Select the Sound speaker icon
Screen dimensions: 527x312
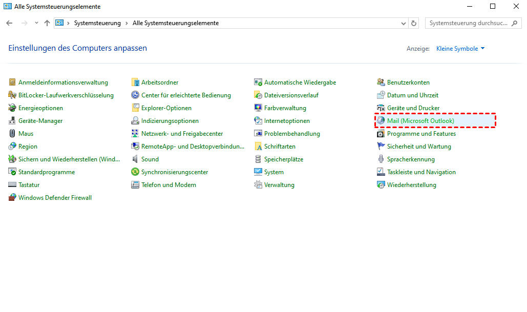click(x=135, y=159)
